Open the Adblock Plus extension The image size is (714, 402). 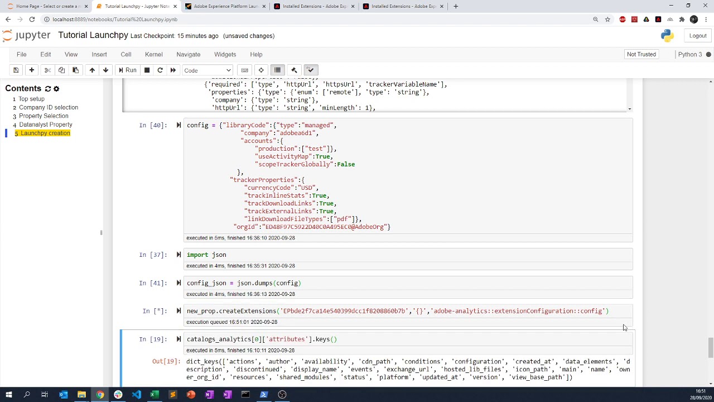[x=623, y=20]
